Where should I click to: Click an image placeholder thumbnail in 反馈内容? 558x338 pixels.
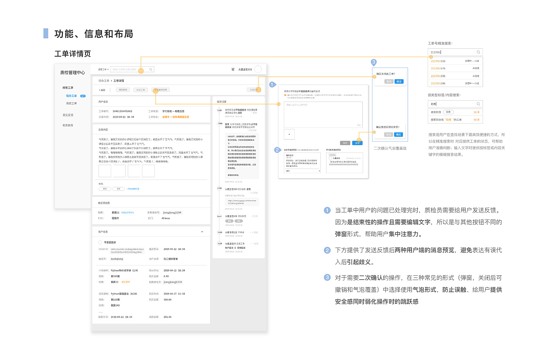tap(105, 171)
